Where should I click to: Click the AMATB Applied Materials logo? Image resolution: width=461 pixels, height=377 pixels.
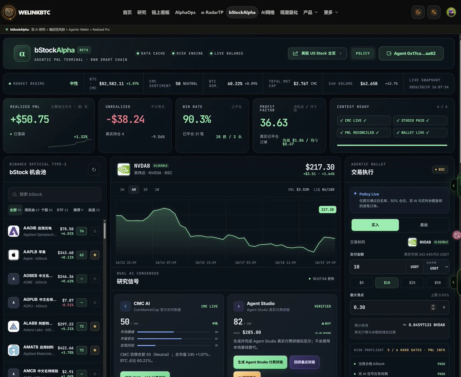[x=14, y=350]
